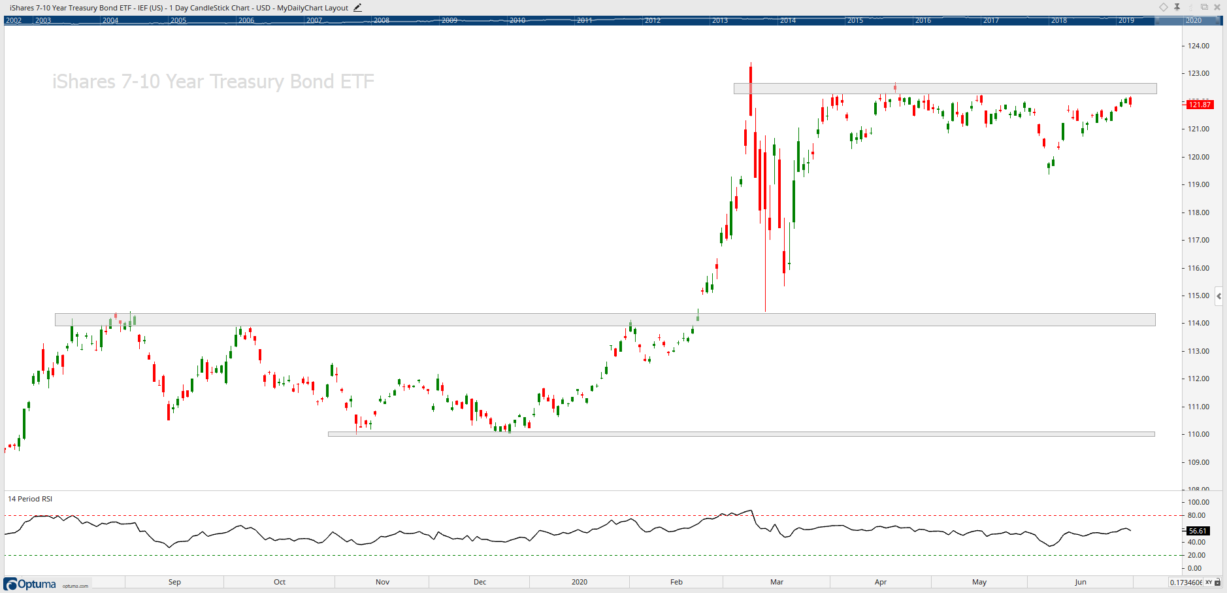Click the overlapping-windows float icon
This screenshot has width=1227, height=593.
1204,7
